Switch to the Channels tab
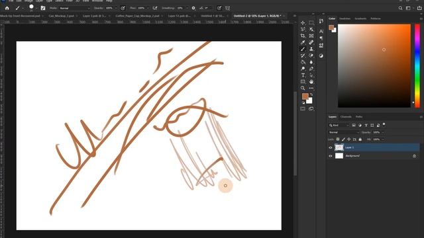This screenshot has height=238, width=424. [346, 117]
